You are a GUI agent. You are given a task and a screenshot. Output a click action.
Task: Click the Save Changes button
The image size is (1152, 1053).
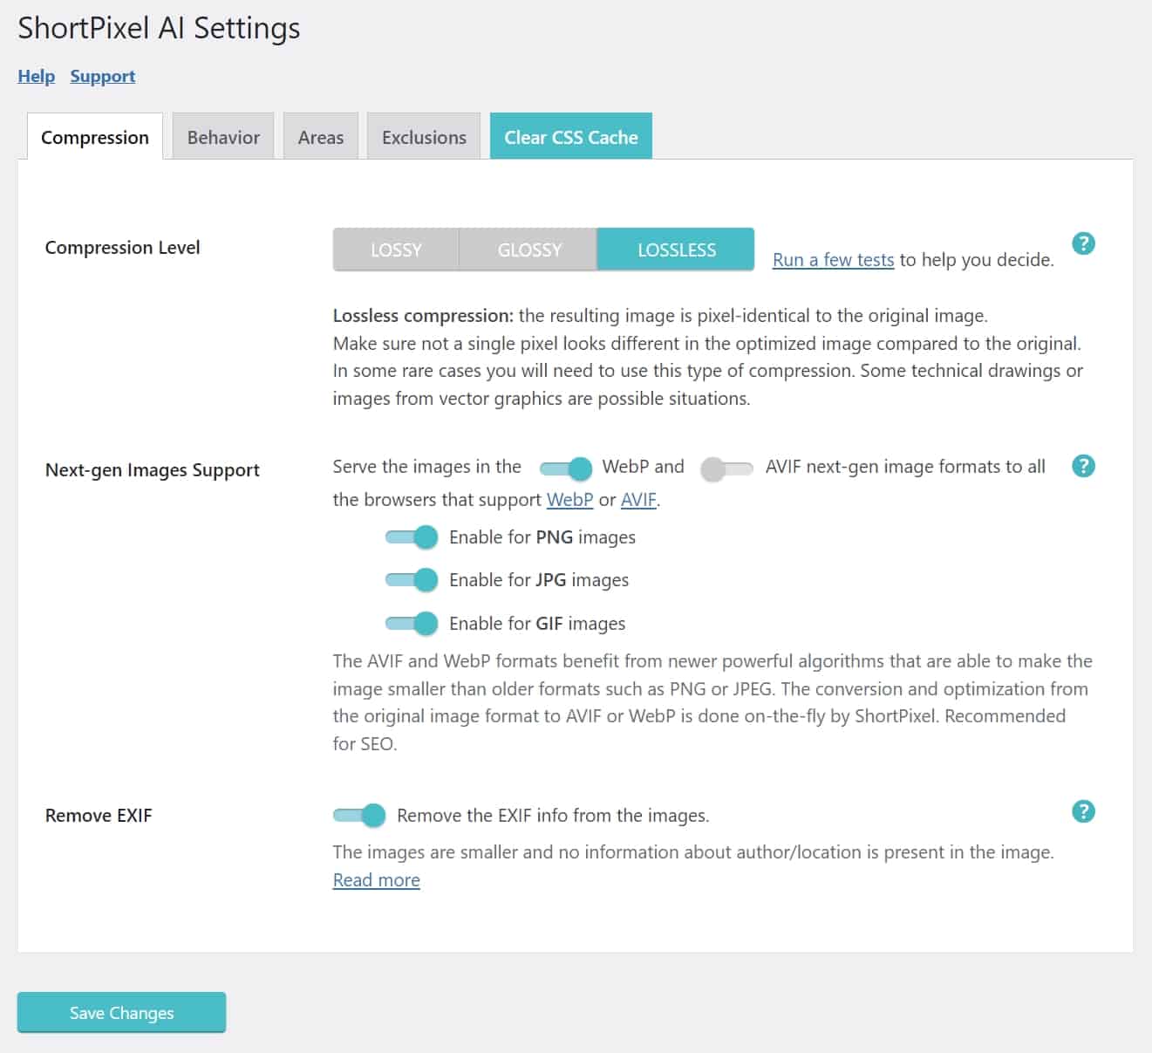click(x=121, y=1013)
